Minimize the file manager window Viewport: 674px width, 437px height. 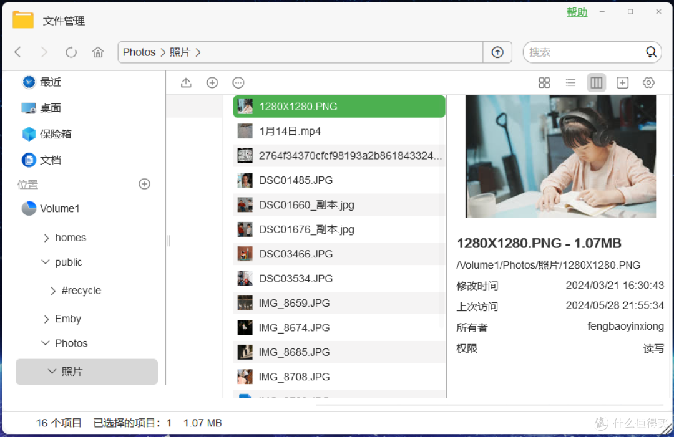602,12
